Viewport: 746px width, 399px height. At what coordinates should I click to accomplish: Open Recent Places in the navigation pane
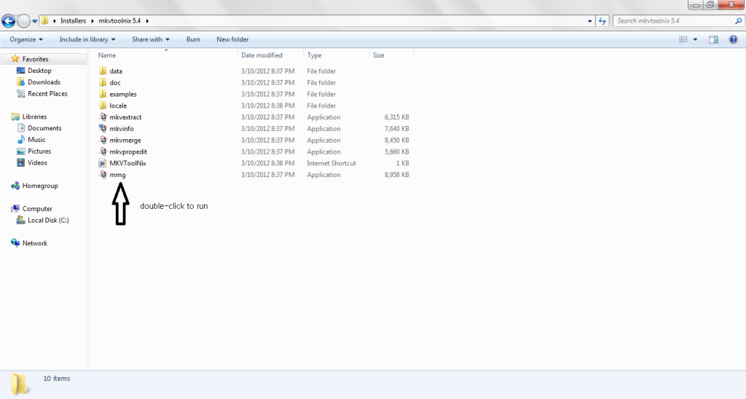pos(47,94)
